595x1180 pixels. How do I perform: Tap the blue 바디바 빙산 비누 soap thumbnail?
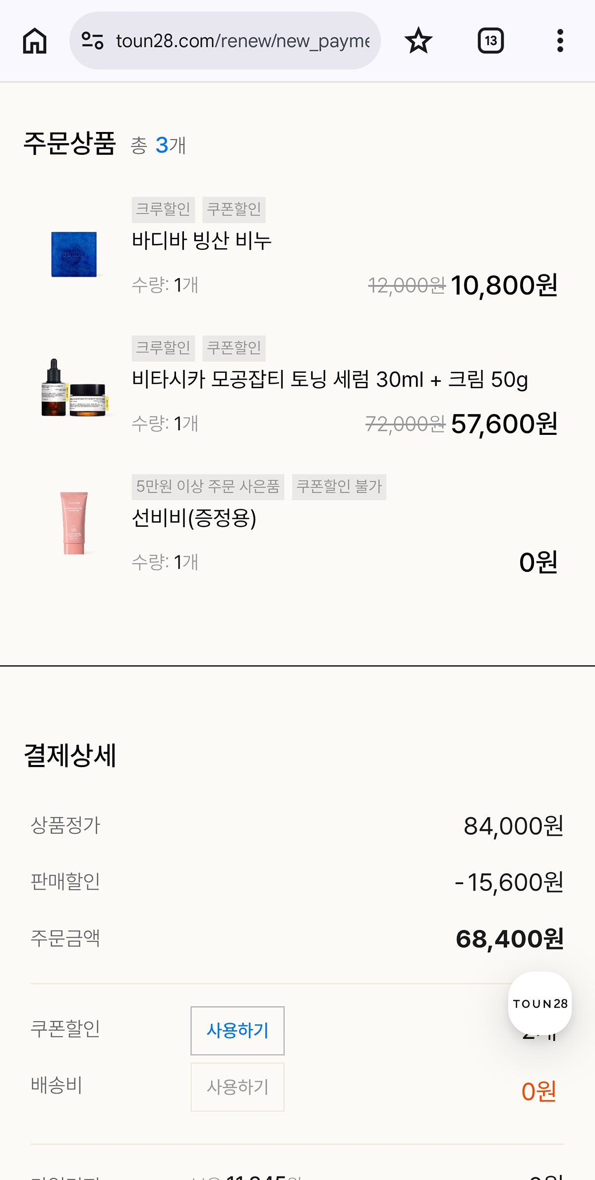[x=74, y=254]
